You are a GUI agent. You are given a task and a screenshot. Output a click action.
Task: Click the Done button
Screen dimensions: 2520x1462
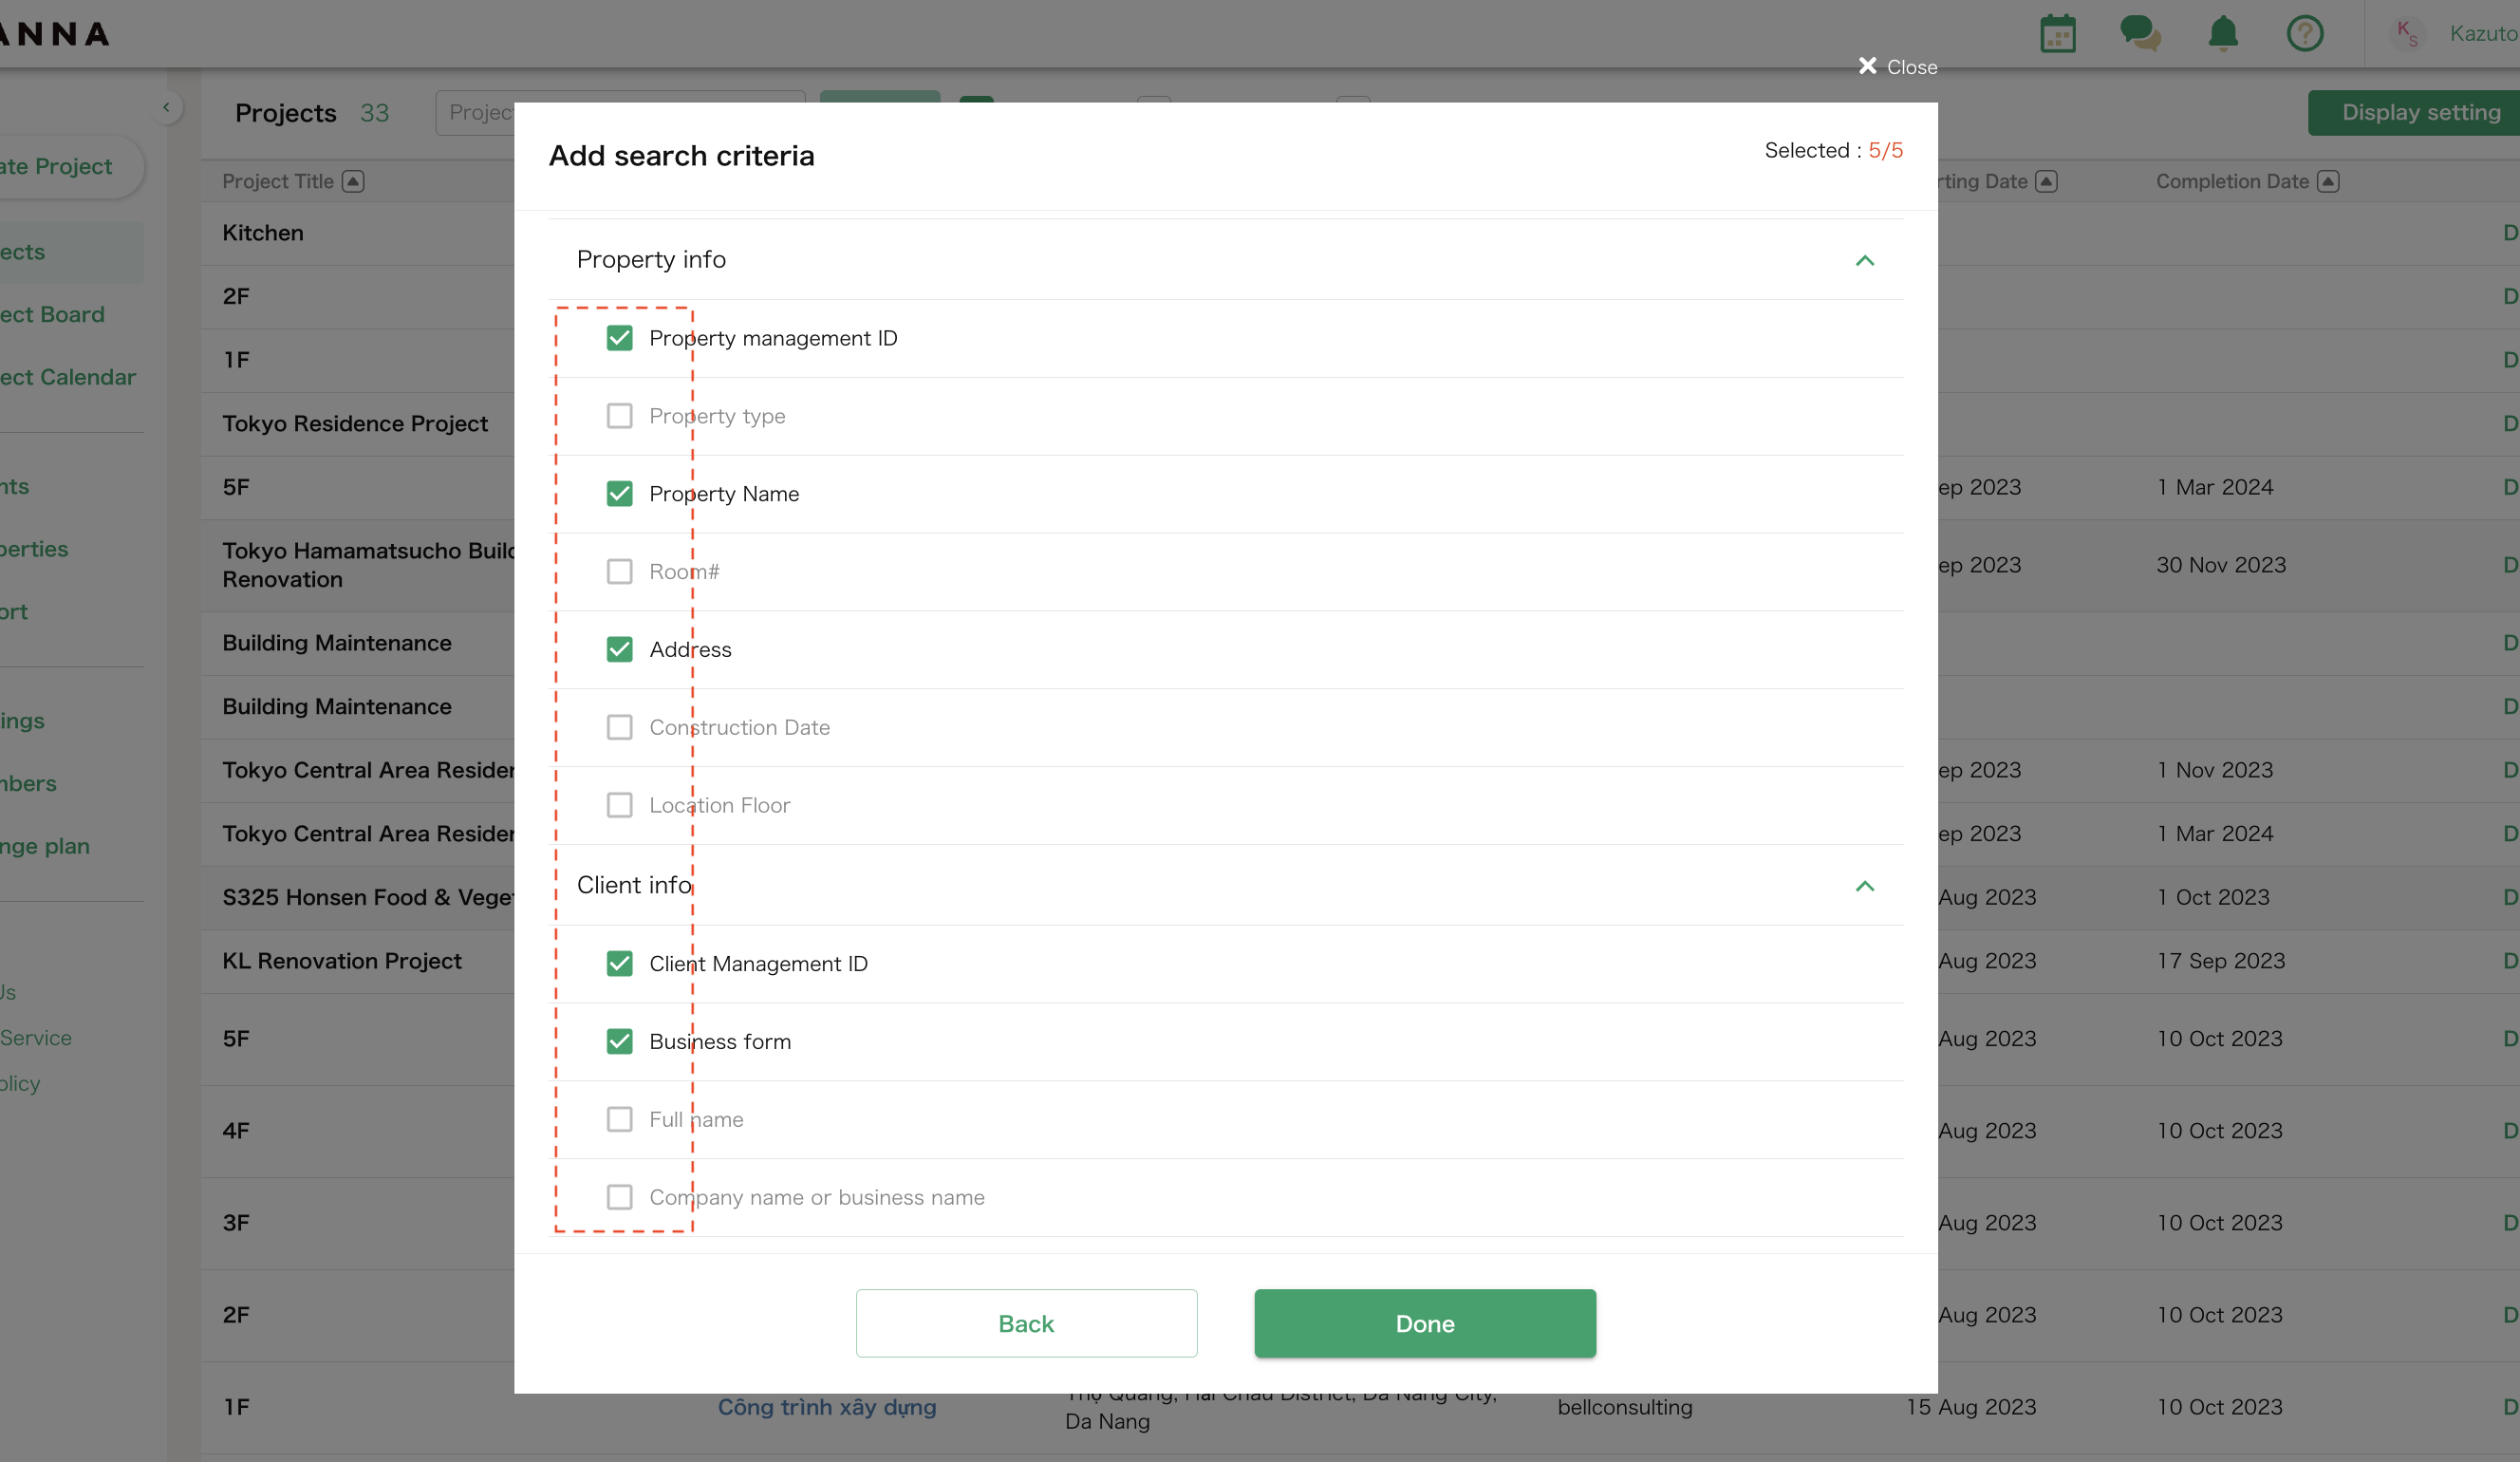pyautogui.click(x=1424, y=1323)
